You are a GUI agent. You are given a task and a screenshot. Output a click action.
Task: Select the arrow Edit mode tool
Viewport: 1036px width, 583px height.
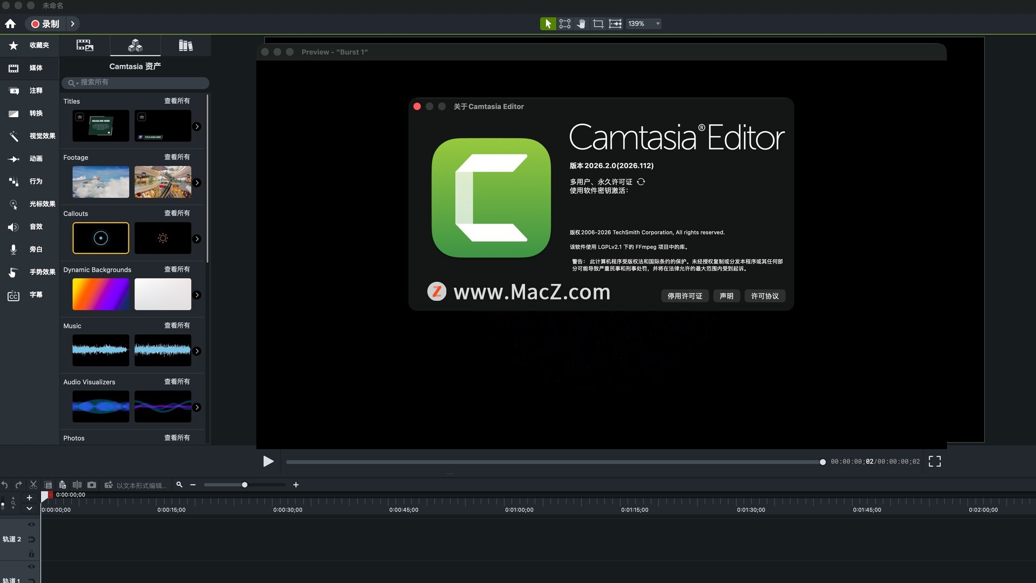[x=548, y=24]
